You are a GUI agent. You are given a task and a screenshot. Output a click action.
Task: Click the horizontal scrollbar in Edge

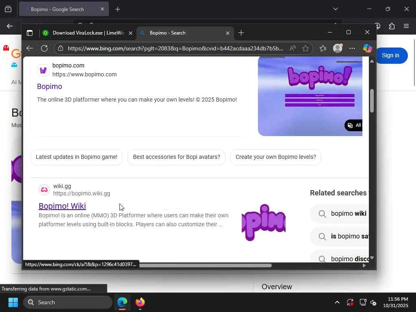205,266
